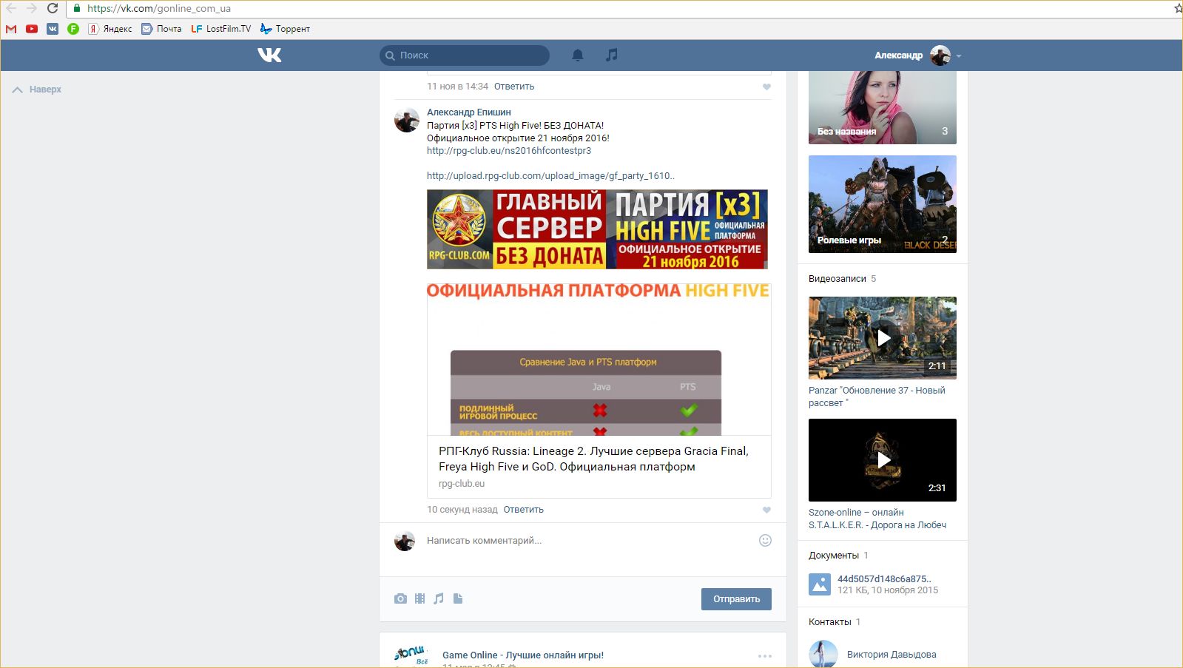Image resolution: width=1183 pixels, height=668 pixels.
Task: Play the Panzar video thumbnail
Action: point(882,338)
